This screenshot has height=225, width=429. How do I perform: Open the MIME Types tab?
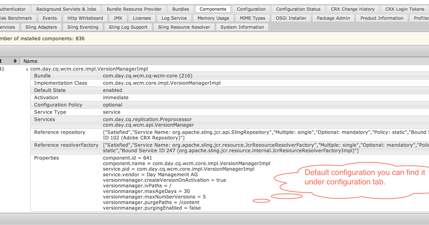[252, 18]
